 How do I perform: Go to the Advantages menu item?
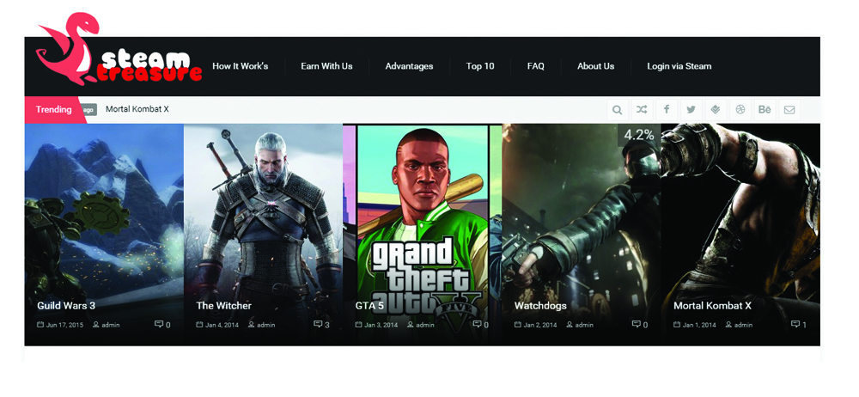tap(409, 66)
